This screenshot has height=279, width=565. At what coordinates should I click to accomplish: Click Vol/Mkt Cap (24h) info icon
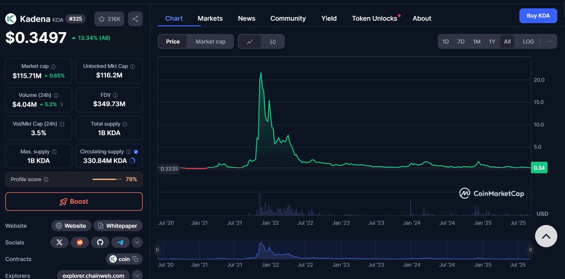coord(62,124)
